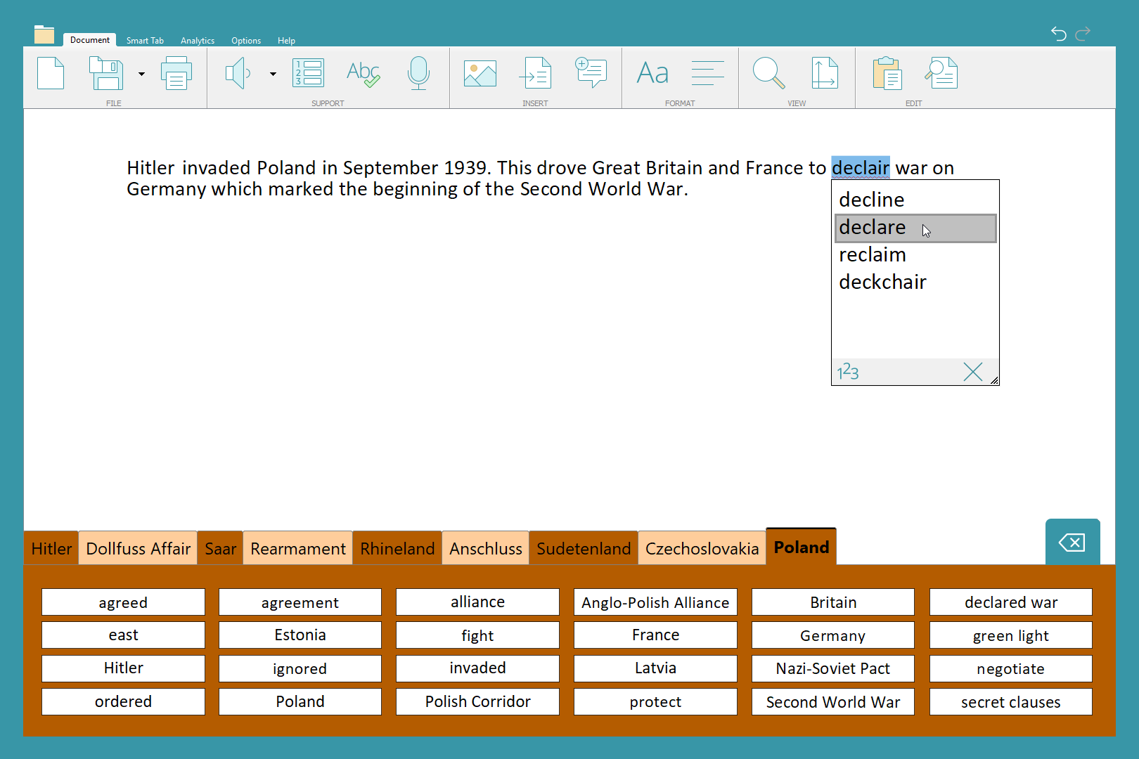The height and width of the screenshot is (759, 1139).
Task: Open the magnifying glass zoom tool
Action: point(768,73)
